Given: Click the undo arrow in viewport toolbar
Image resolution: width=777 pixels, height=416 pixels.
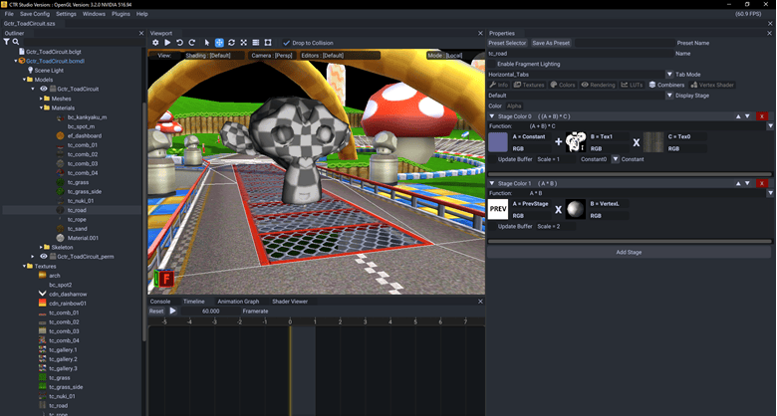Looking at the screenshot, I should click(179, 43).
